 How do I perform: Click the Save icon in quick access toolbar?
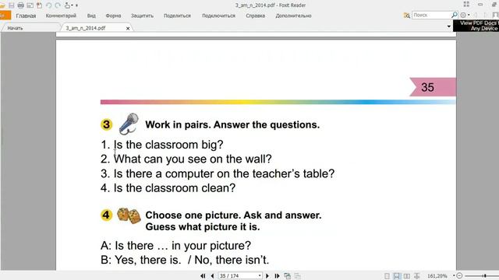(x=12, y=5)
